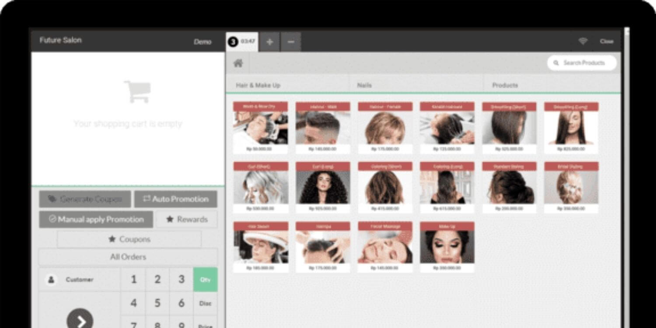656x328 pixels.
Task: Add Curl (Long) service to cart
Action: (323, 188)
